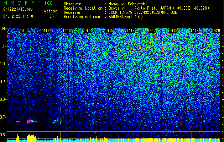The width and height of the screenshot is (224, 142).
Task: Click the 1412 time marker
Action: [x=45, y=31]
